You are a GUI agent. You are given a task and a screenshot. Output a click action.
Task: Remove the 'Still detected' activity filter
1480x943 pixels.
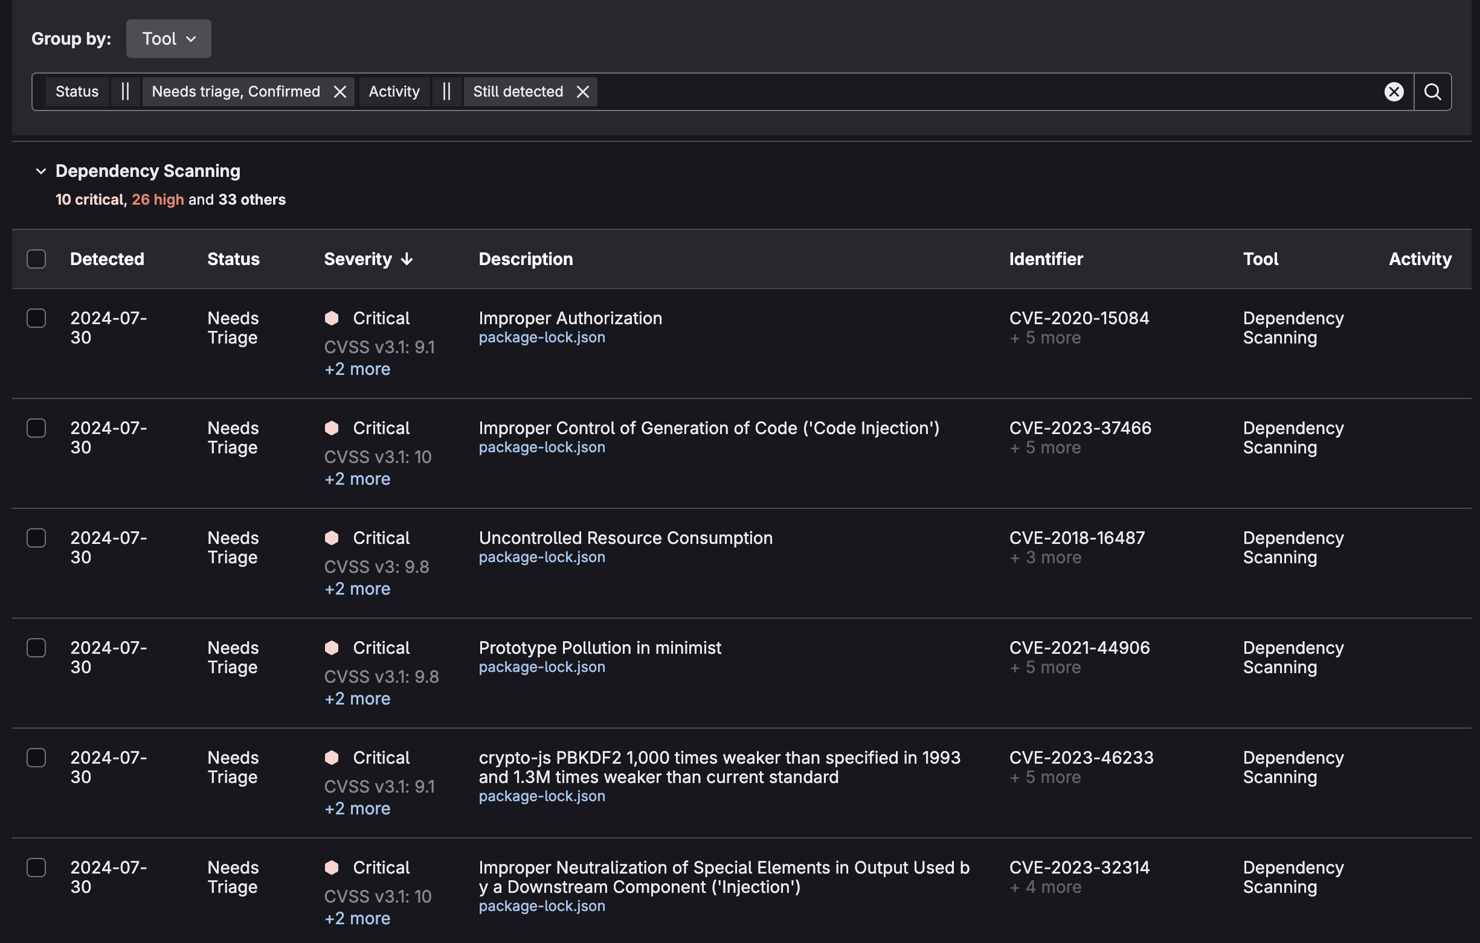click(x=583, y=92)
